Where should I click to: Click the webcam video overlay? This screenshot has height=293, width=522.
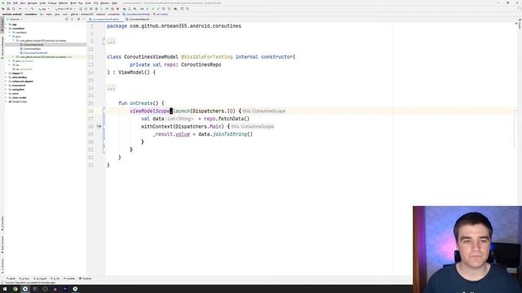(x=467, y=250)
